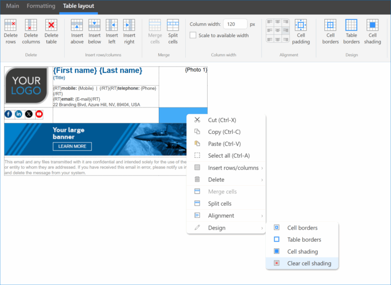Click Delete columns icon in ribbon
The image size is (391, 285).
pos(31,32)
